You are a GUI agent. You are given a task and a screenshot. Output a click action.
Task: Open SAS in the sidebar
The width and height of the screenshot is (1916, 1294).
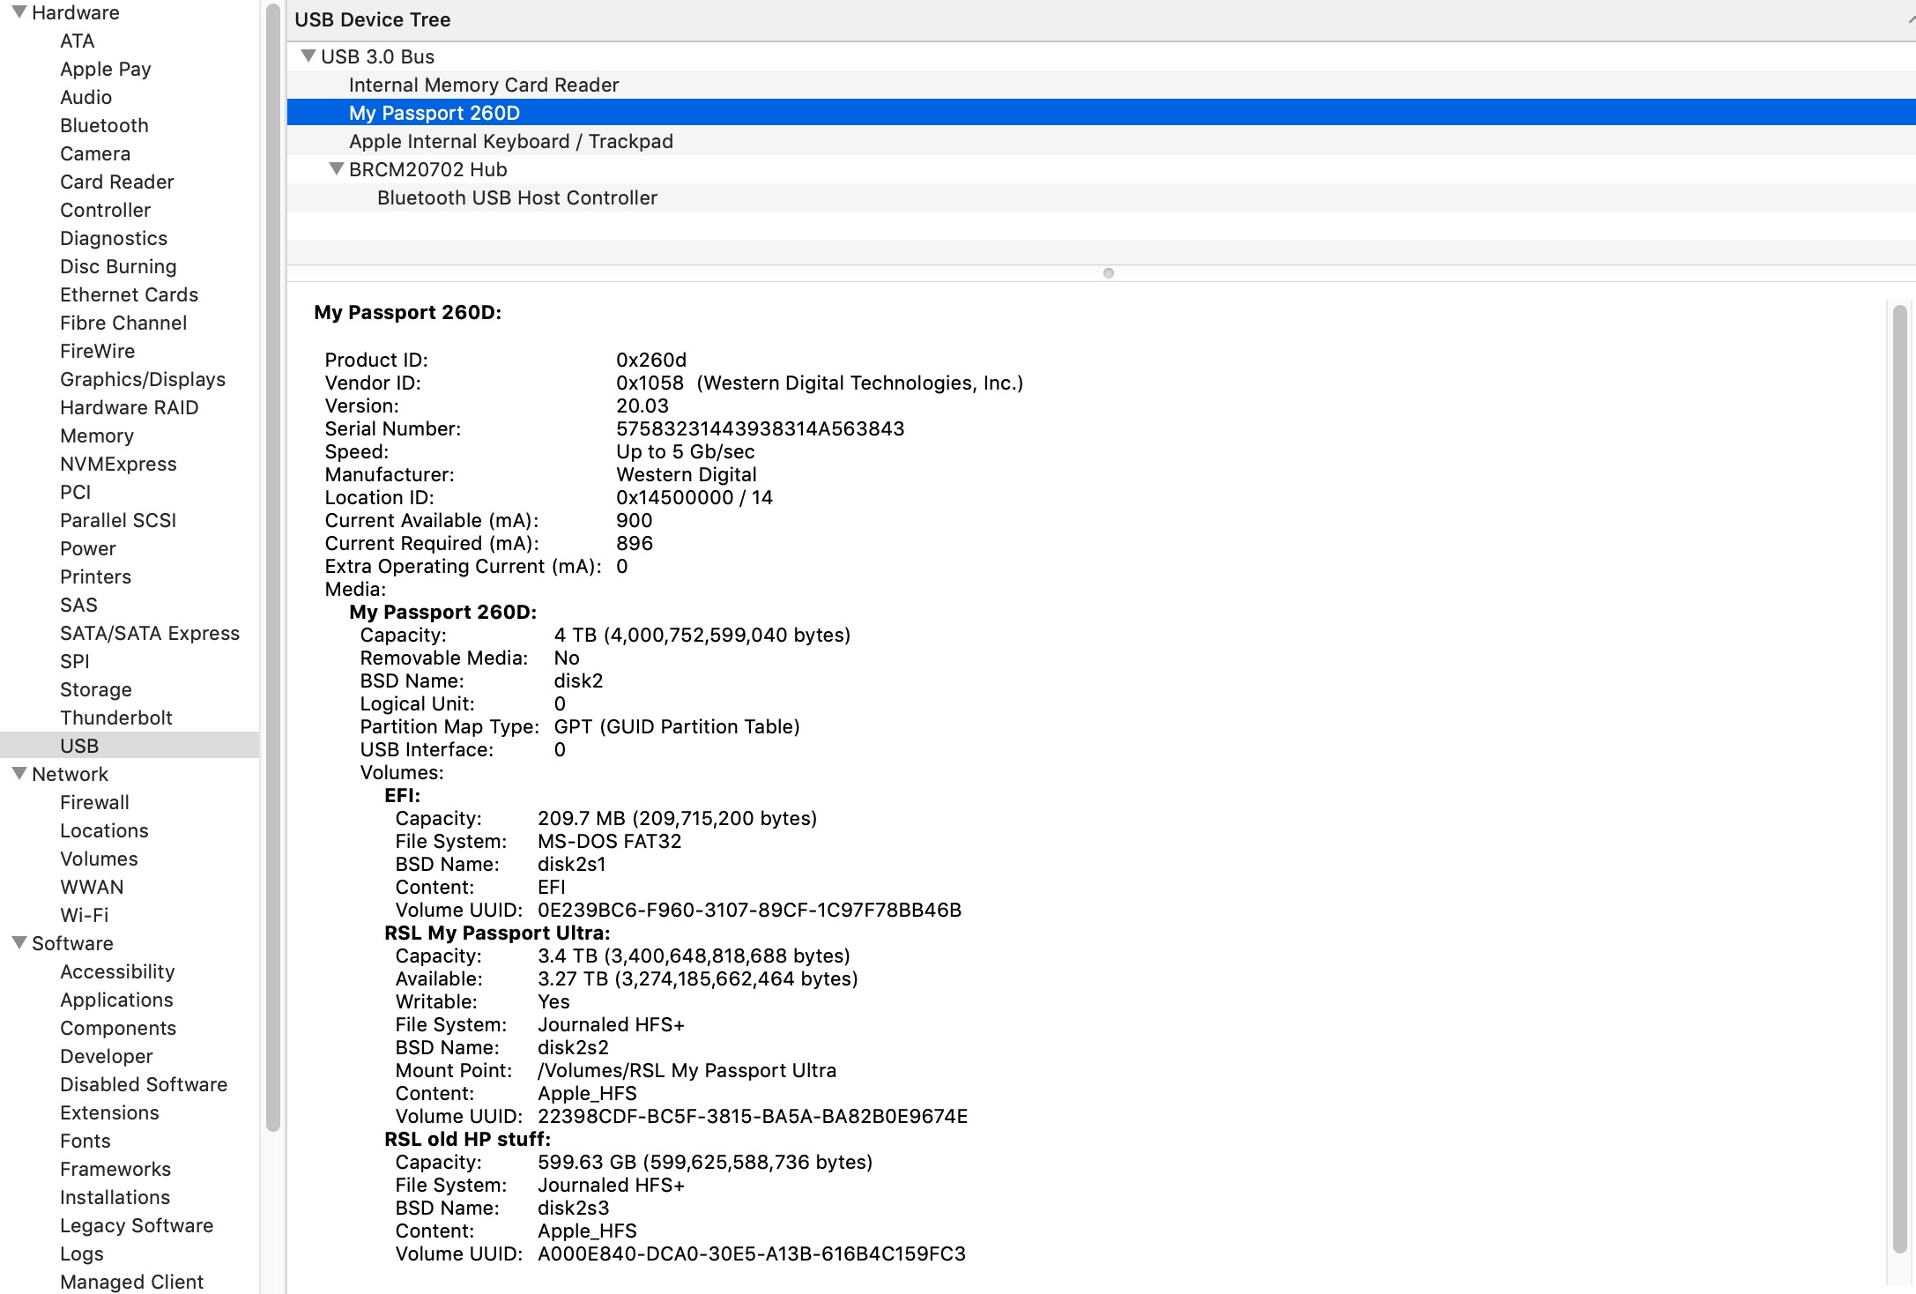coord(78,605)
